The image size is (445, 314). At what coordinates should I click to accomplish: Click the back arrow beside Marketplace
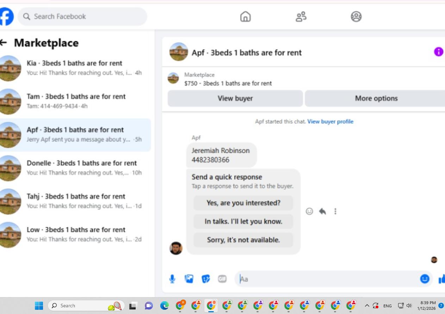coord(4,43)
